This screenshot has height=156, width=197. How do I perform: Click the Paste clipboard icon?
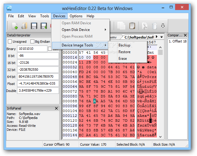(132, 26)
